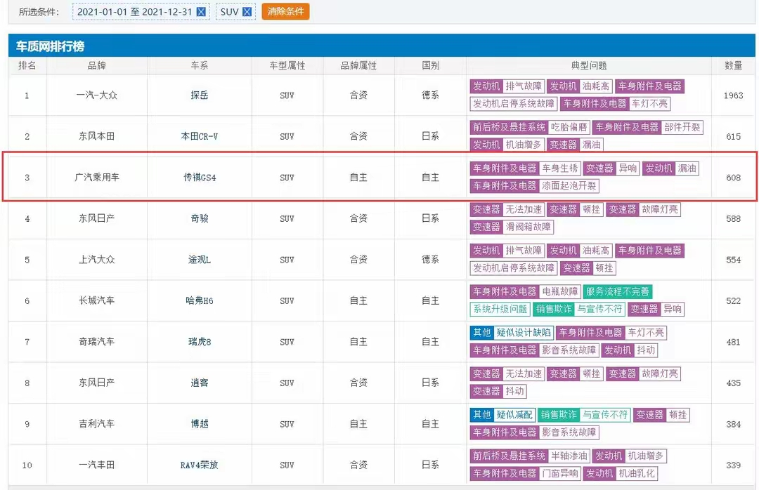The height and width of the screenshot is (490, 759).
Task: Click complaint count 384
Action: (733, 424)
